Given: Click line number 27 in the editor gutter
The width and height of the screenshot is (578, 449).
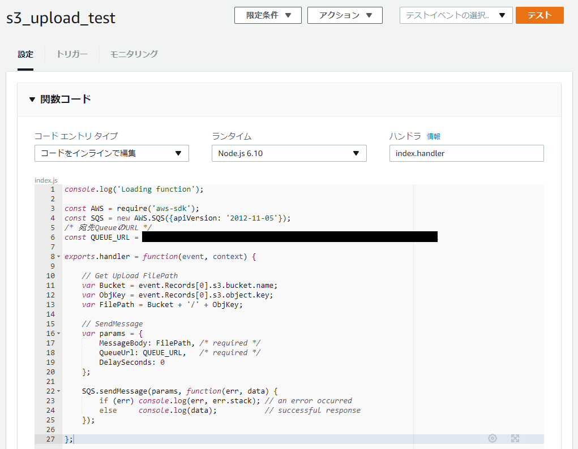Looking at the screenshot, I should tap(50, 438).
